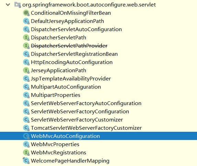
Task: Select WebMvcRegistrations interface name
Action: coord(58,152)
